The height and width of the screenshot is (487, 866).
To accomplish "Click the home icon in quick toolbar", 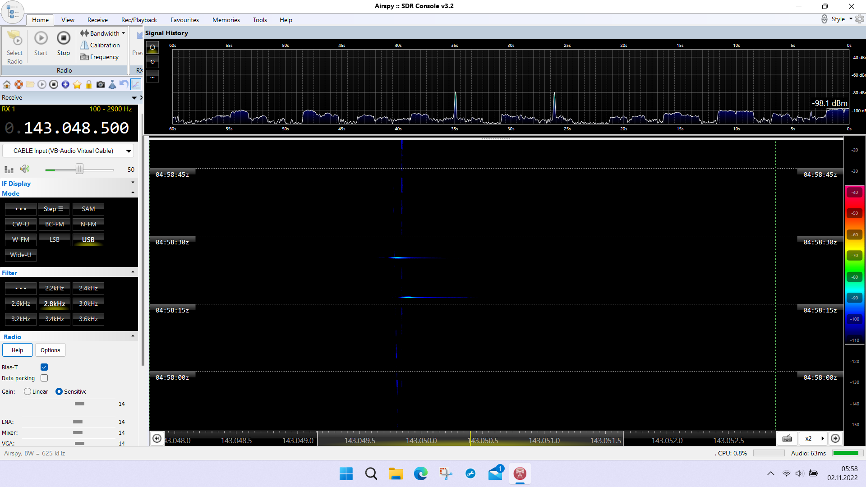I will click(7, 84).
